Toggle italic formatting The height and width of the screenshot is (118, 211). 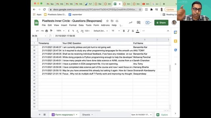click(x=128, y=31)
